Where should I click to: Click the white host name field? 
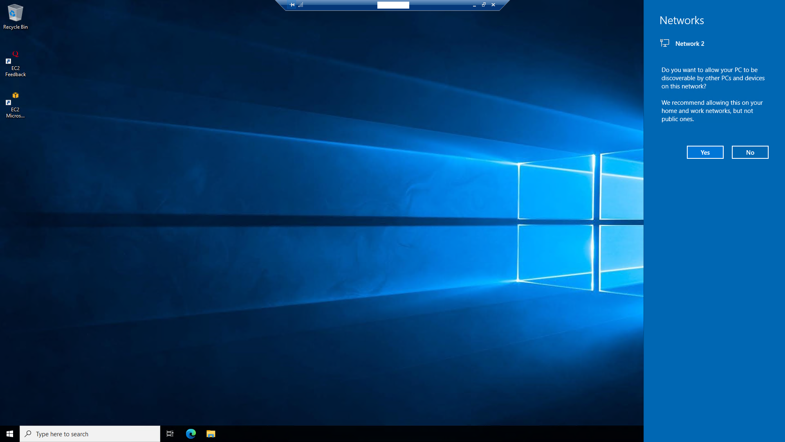pyautogui.click(x=393, y=5)
